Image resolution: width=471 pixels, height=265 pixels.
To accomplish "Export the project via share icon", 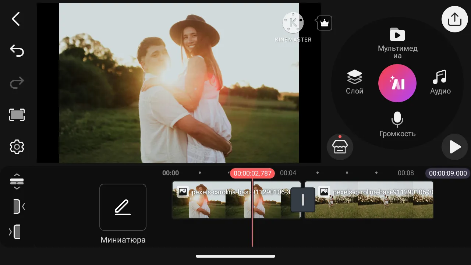I will [x=454, y=19].
